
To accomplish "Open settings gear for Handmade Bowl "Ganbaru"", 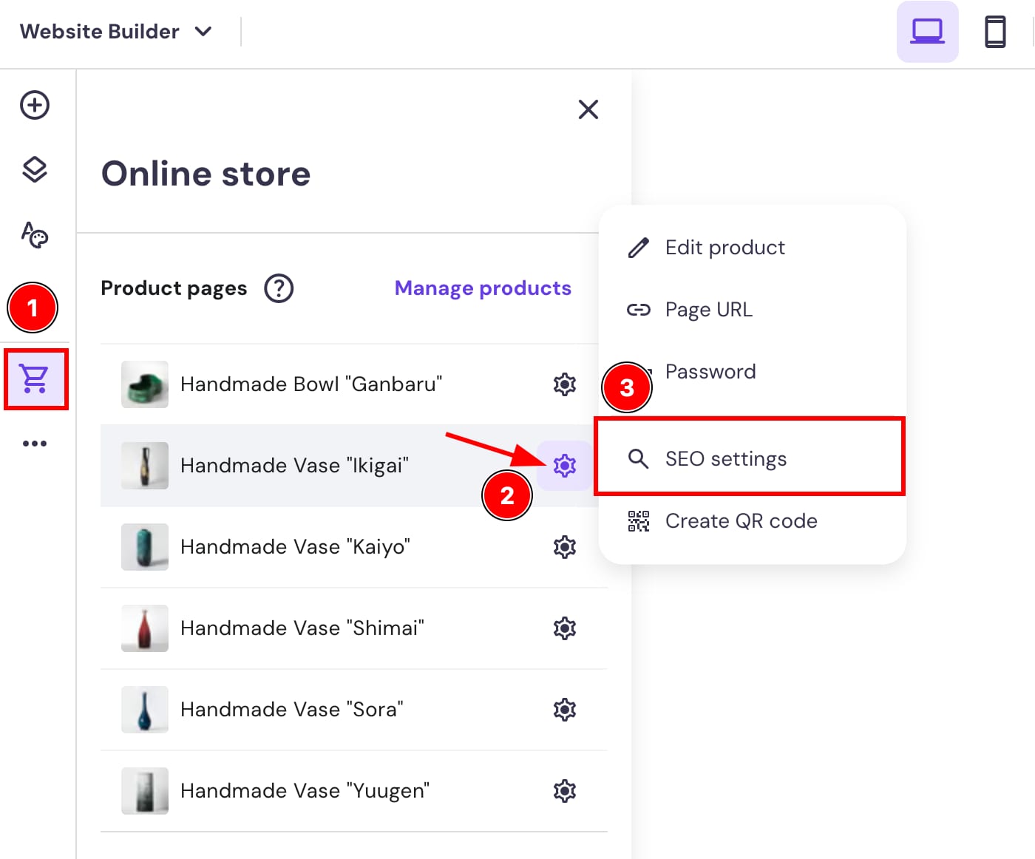I will 564,384.
